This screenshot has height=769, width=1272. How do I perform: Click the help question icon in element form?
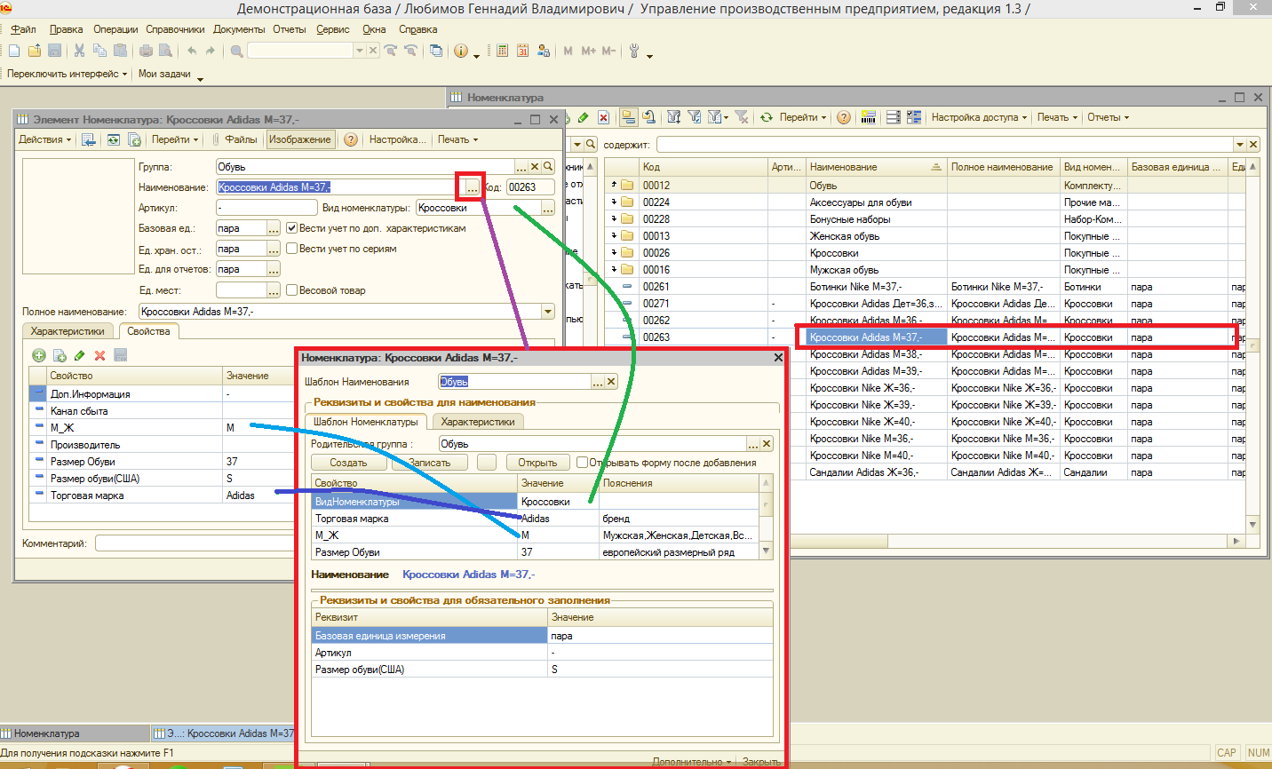(x=351, y=139)
